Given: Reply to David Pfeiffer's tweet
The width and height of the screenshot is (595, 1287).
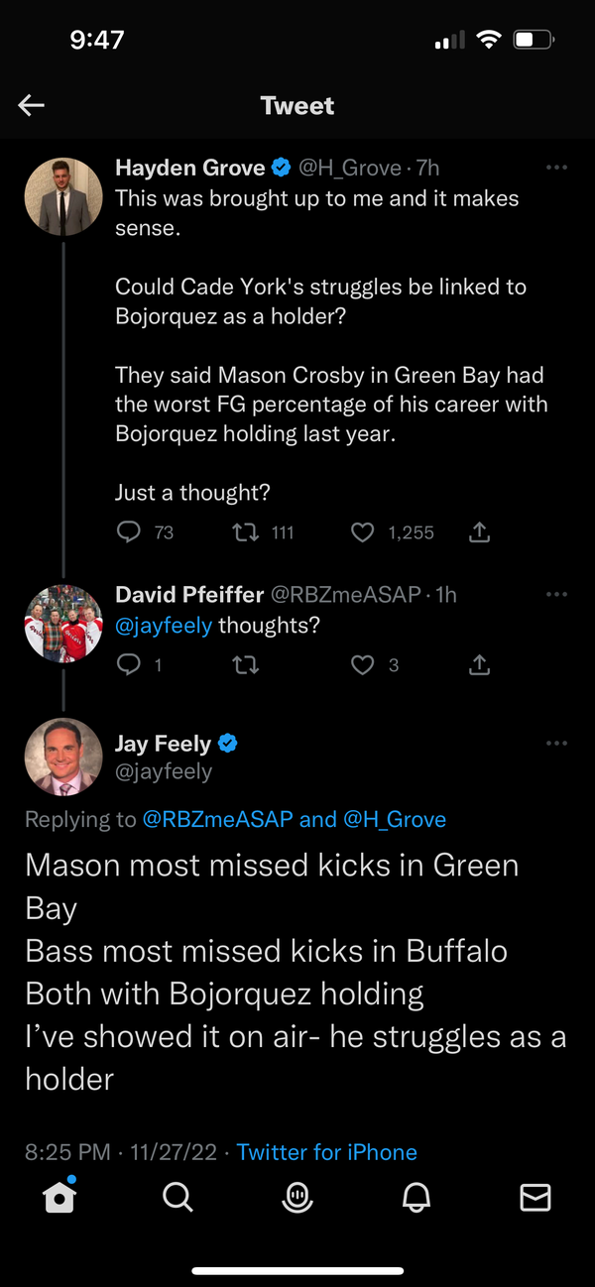Looking at the screenshot, I should pyautogui.click(x=129, y=664).
